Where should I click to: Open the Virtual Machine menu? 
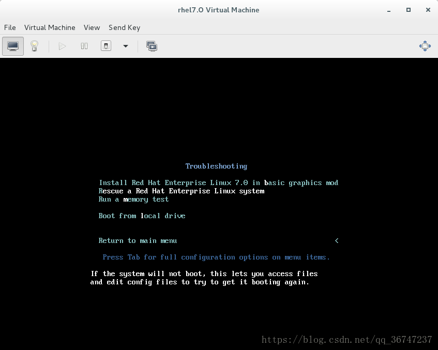point(50,27)
